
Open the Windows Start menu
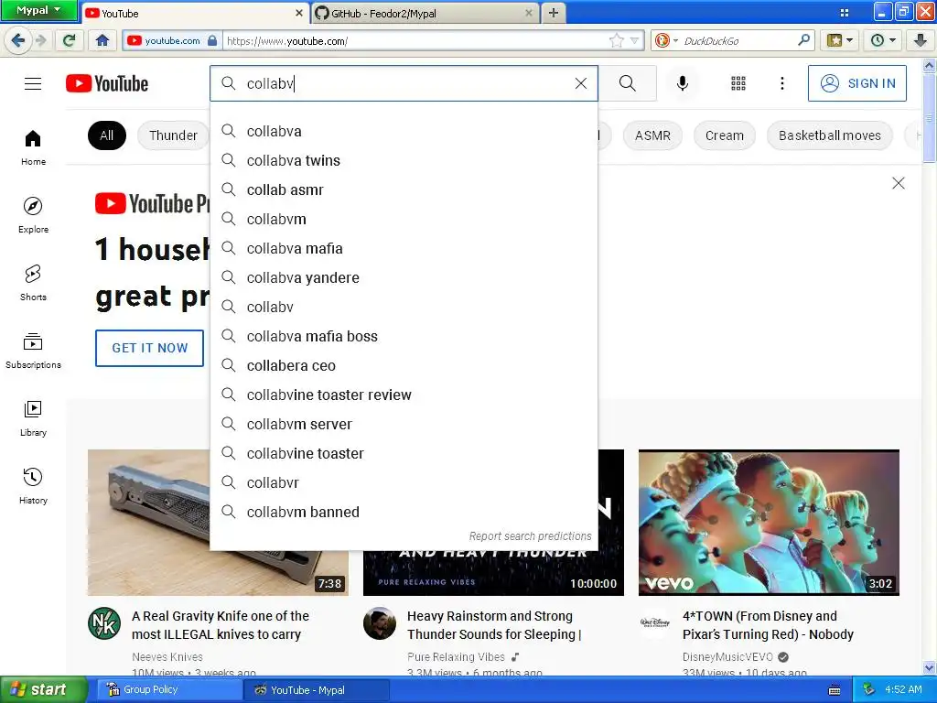42,690
